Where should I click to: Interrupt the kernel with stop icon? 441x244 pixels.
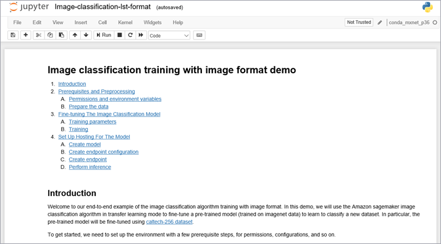(120, 35)
